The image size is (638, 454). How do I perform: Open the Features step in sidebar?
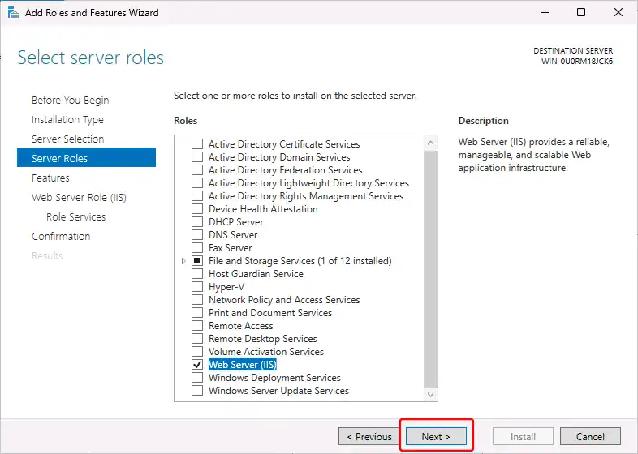[x=50, y=178]
